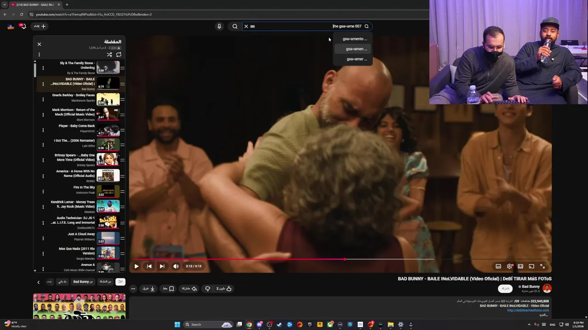This screenshot has height=330, width=588.
Task: Open player settings gear
Action: click(509, 266)
